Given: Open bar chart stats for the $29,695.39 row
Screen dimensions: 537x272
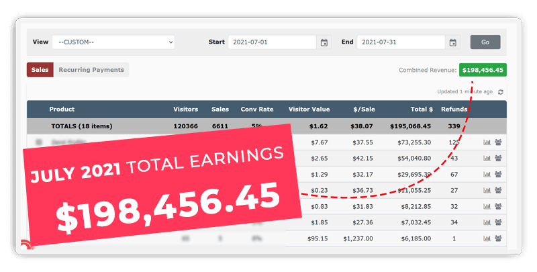Looking at the screenshot, I should point(487,175).
